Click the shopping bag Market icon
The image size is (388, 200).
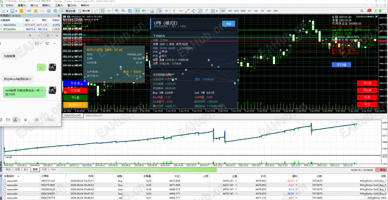[36, 11]
